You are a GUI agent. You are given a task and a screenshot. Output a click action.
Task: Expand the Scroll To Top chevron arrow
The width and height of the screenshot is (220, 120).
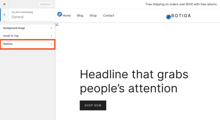(x=51, y=36)
